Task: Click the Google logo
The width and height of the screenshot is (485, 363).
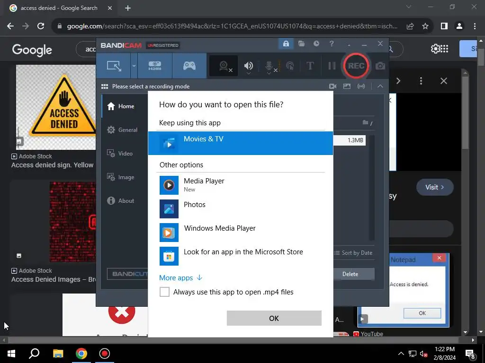Action: (32, 50)
